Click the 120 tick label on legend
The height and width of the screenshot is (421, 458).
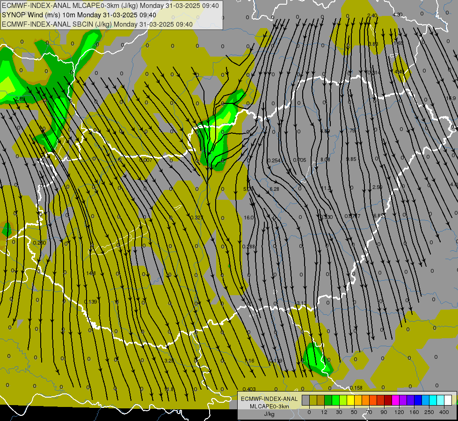pyautogui.click(x=399, y=412)
